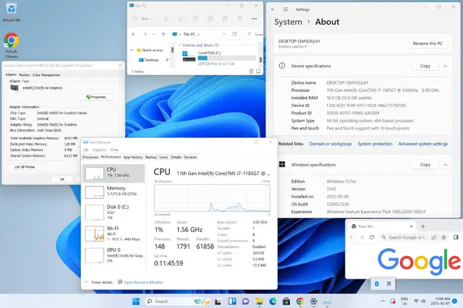Refresh the This PC folder view

pyautogui.click(x=234, y=34)
